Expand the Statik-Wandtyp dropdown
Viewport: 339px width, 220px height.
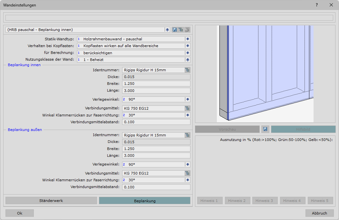coord(188,39)
